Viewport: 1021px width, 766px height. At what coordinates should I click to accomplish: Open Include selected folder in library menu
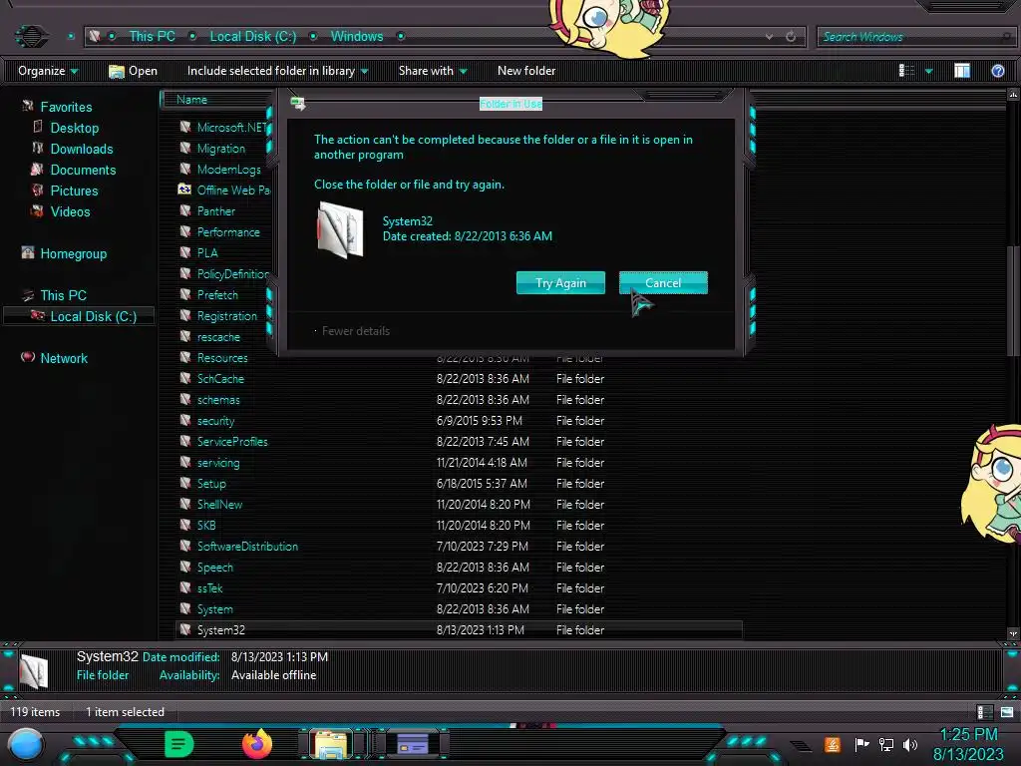click(x=277, y=71)
